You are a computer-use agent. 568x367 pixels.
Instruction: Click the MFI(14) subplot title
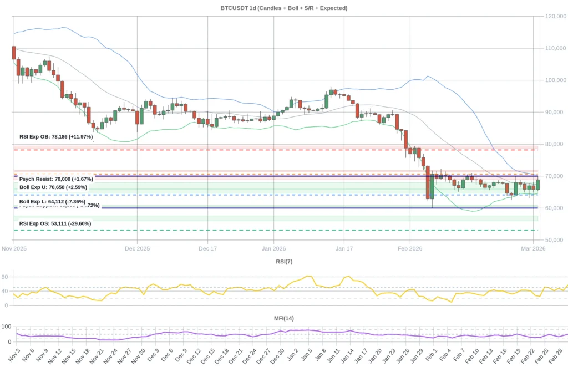(283, 318)
